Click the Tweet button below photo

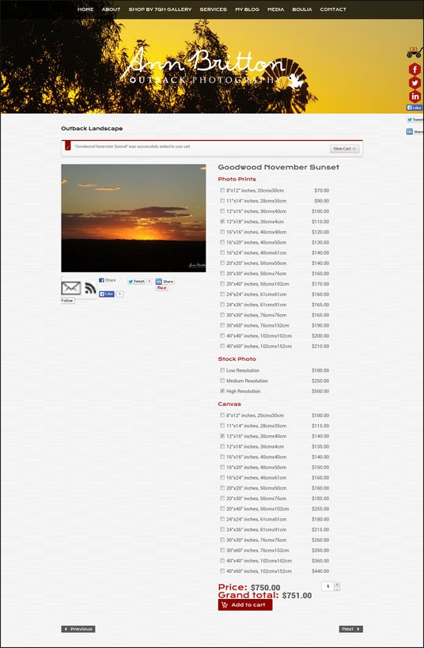[x=136, y=282]
